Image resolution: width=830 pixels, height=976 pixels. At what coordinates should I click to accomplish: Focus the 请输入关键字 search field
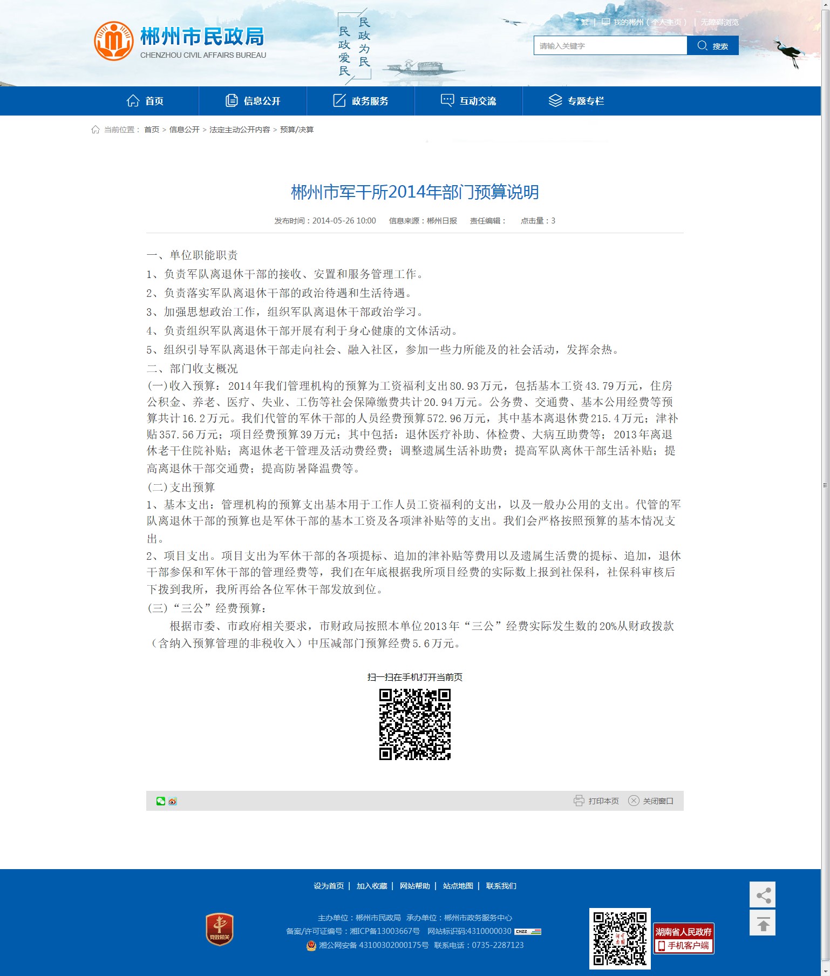[x=610, y=45]
